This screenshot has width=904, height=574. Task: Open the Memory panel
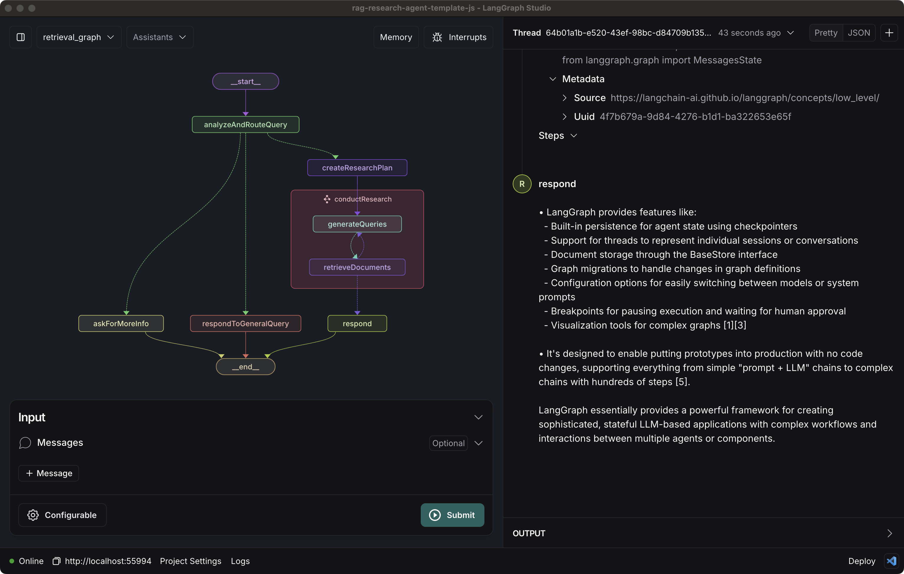coord(396,37)
